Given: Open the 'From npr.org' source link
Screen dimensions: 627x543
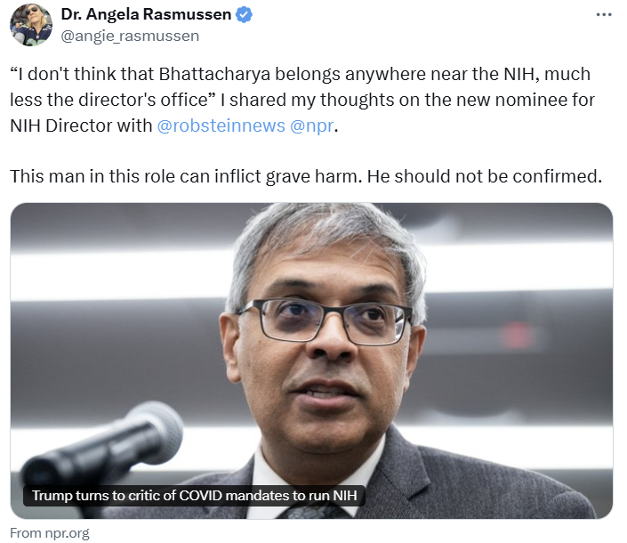Looking at the screenshot, I should tap(50, 533).
